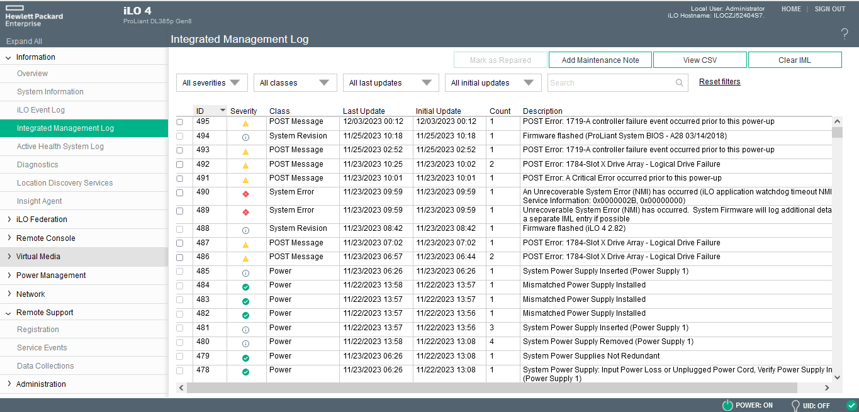Click the View CSV button

click(x=700, y=60)
